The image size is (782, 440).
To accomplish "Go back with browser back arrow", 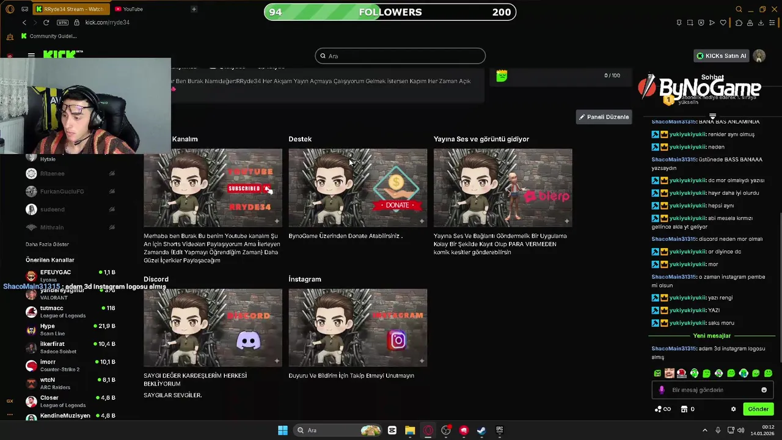I will [x=24, y=23].
